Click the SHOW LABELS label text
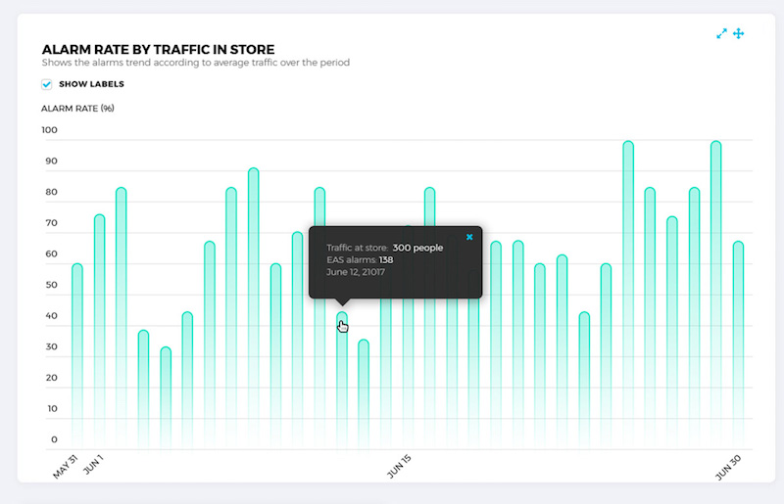This screenshot has height=504, width=784. click(x=91, y=84)
